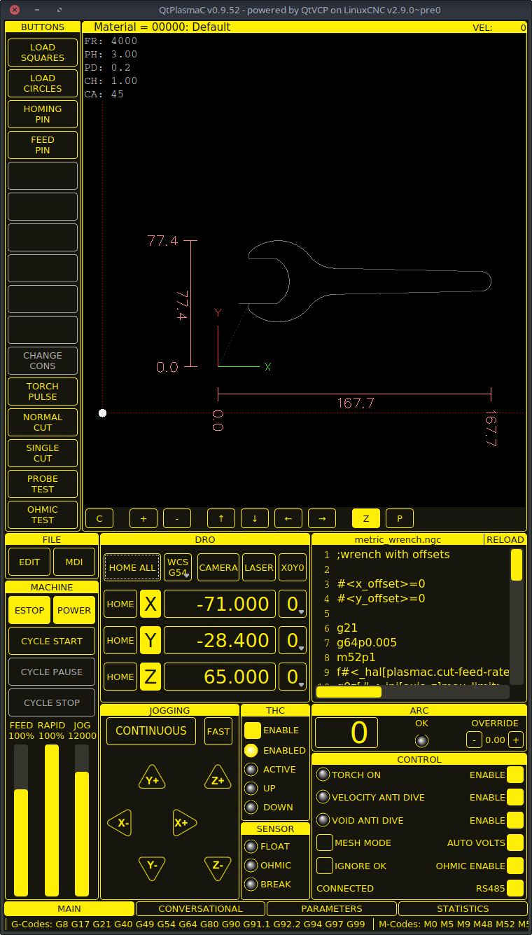Click the Y axis label button
This screenshot has width=532, height=935.
click(x=150, y=640)
